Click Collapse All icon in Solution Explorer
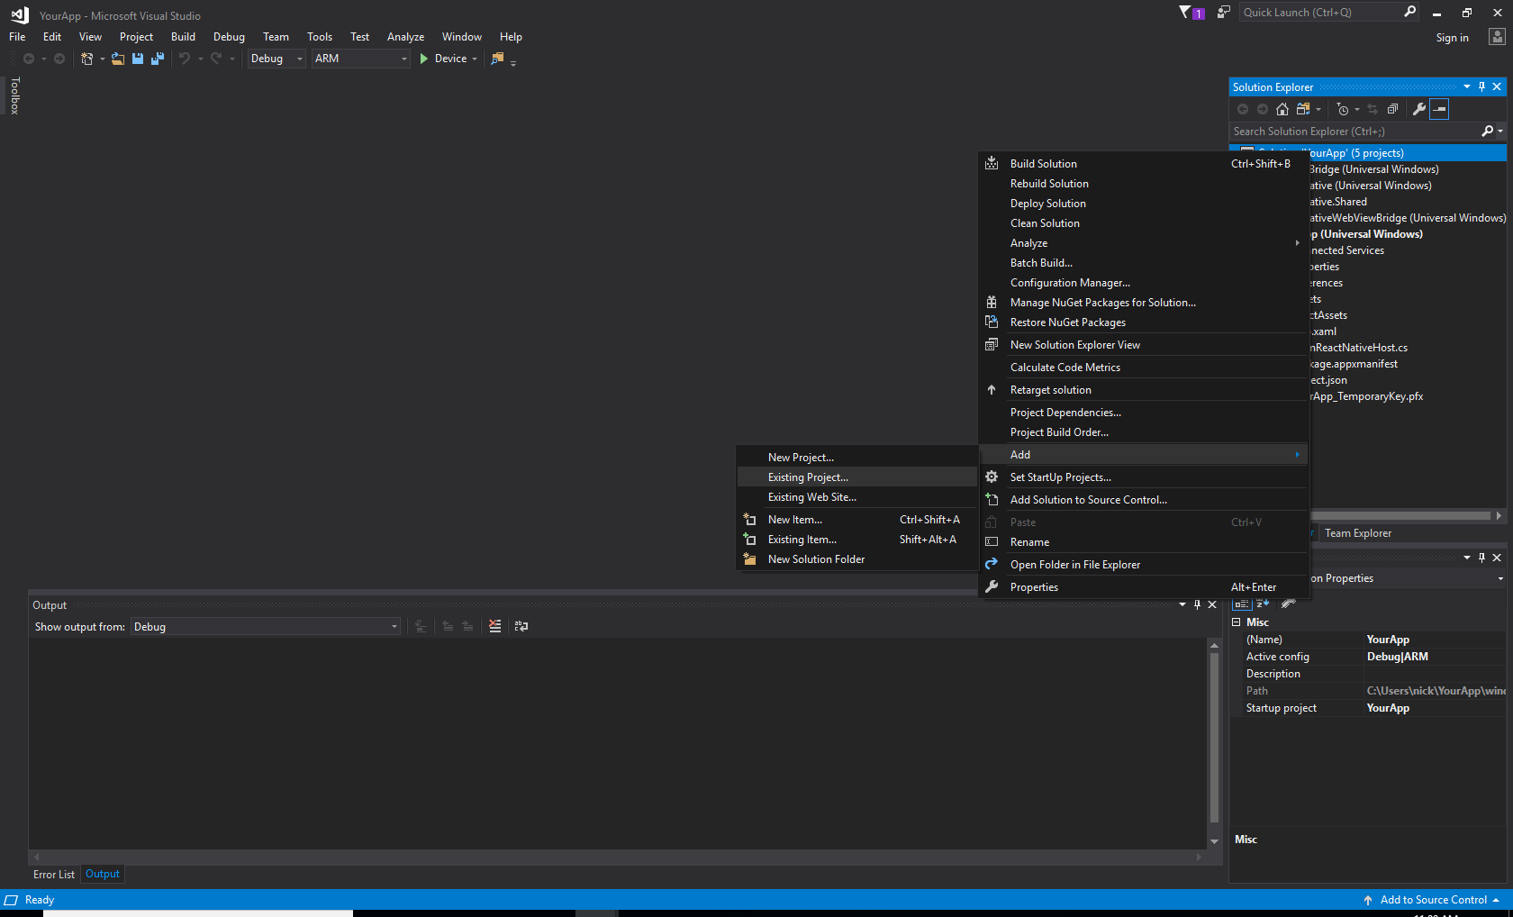The height and width of the screenshot is (917, 1513). [1392, 109]
